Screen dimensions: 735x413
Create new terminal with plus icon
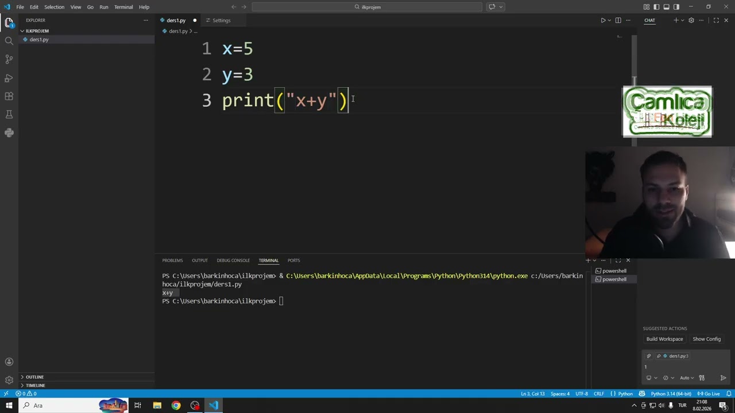[x=588, y=260]
